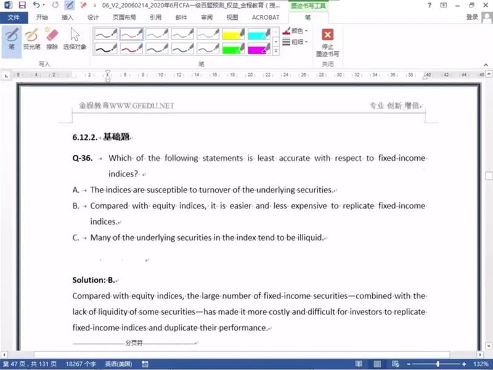Expand the full pen gallery with the More arrow
493x370 pixels.
pyautogui.click(x=275, y=51)
